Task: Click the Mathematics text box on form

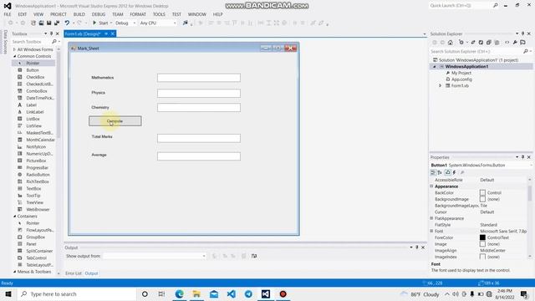Action: click(199, 78)
